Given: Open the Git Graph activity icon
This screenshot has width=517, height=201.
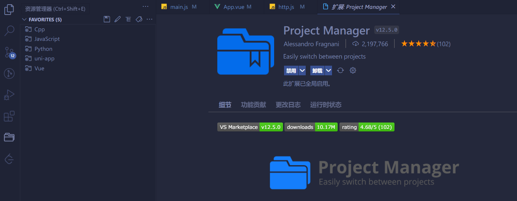Looking at the screenshot, I should pyautogui.click(x=9, y=74).
